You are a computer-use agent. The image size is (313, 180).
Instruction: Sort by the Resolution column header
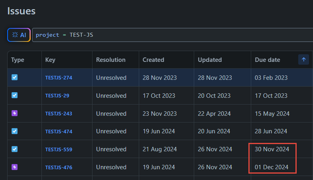[x=110, y=60]
